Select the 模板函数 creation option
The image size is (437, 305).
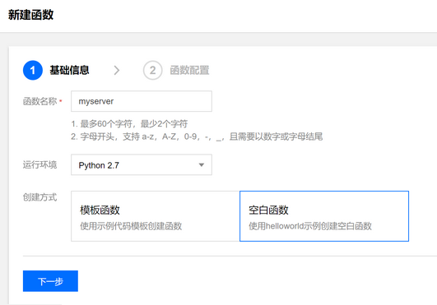[156, 216]
